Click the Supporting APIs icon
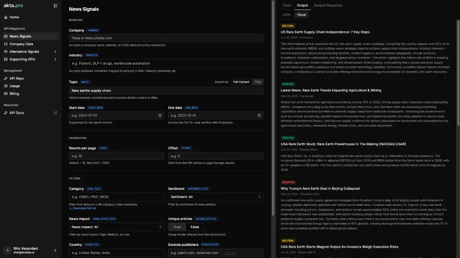The image size is (460, 258). tap(6, 59)
